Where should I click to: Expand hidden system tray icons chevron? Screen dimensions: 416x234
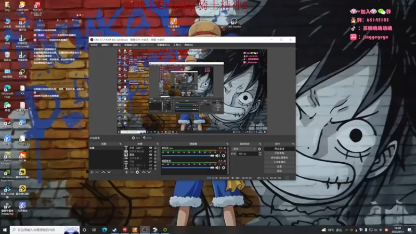coord(346,230)
